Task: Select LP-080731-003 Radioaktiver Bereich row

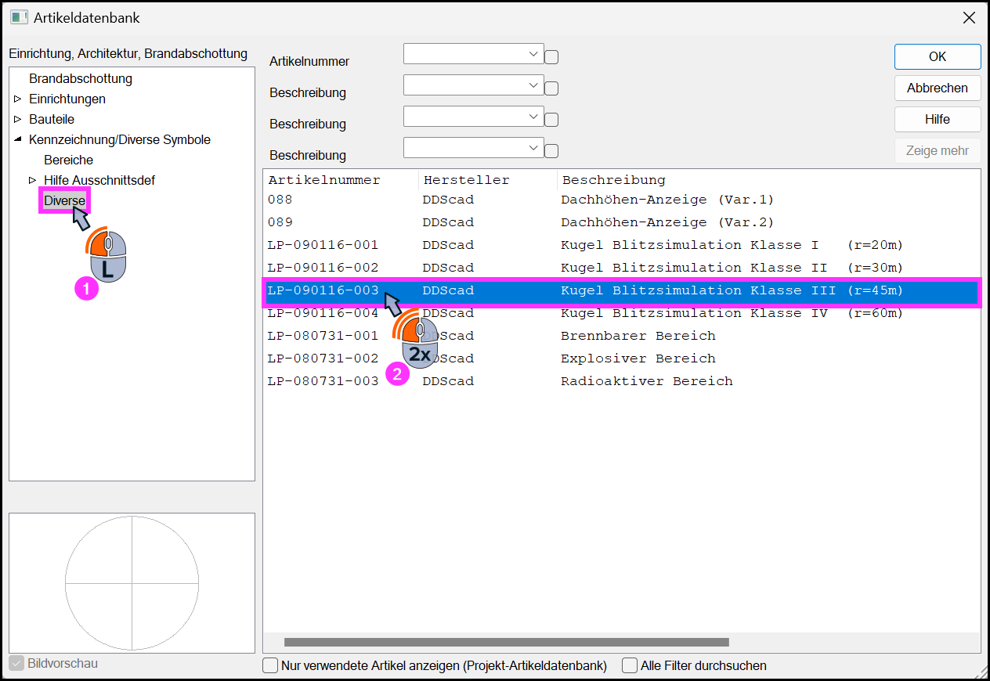Action: coord(622,381)
